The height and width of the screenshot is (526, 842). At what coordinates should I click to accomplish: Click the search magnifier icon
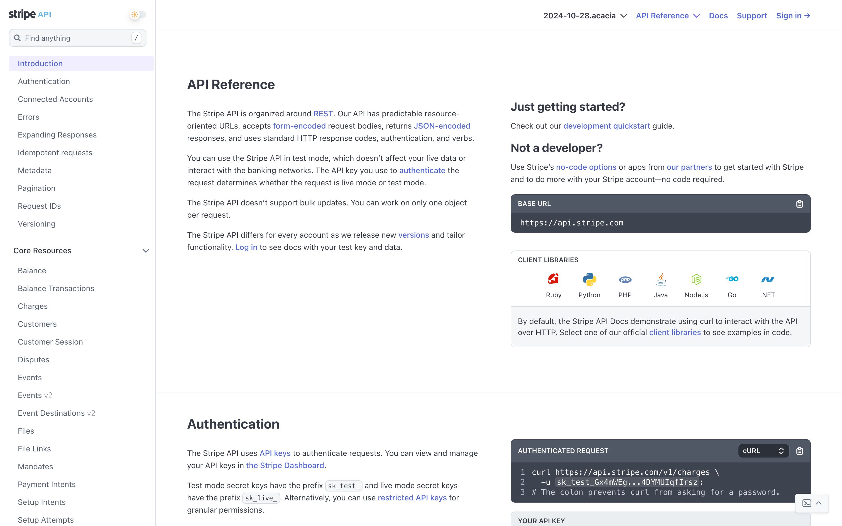click(17, 38)
